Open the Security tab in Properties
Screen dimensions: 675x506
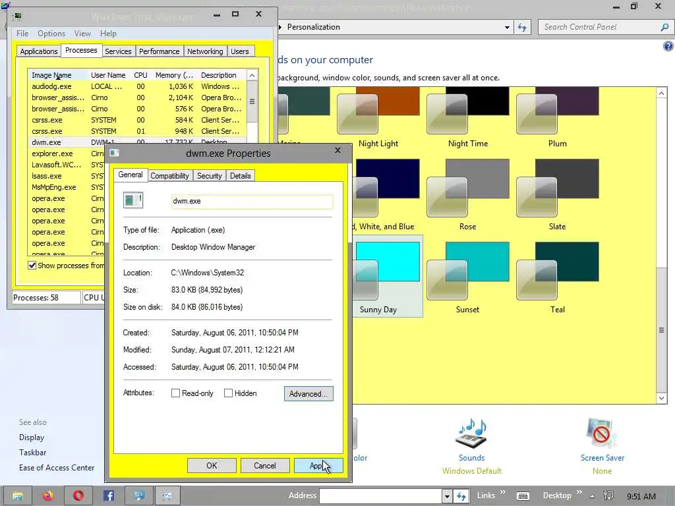point(209,175)
